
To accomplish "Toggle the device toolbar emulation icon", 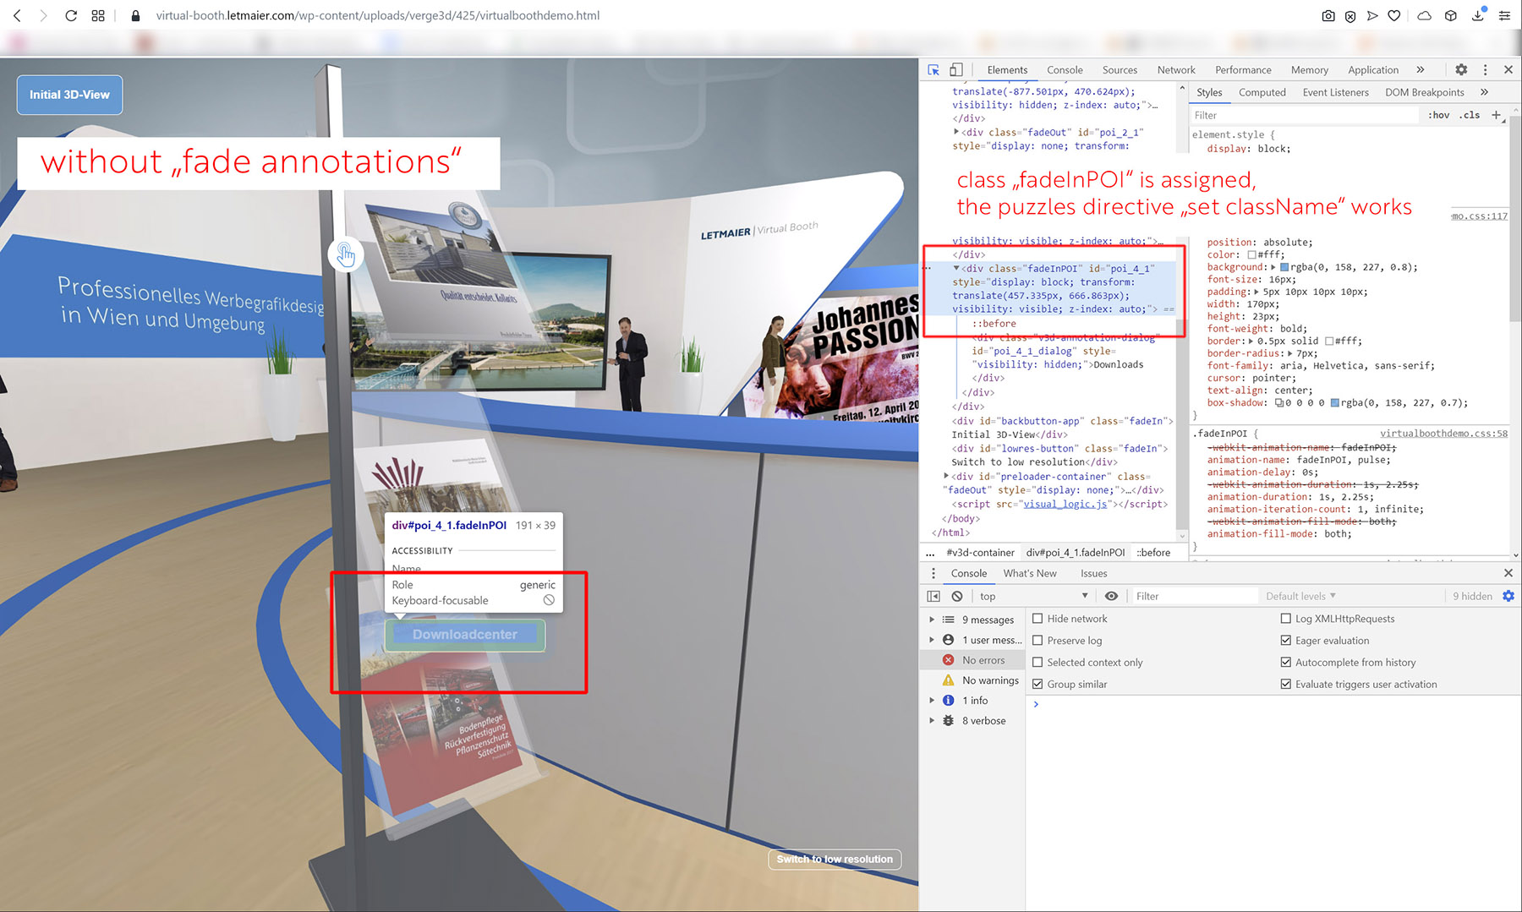I will point(956,70).
